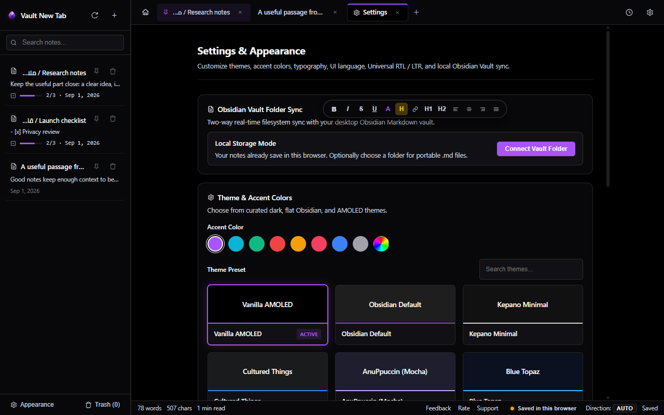Close the Settings tab

coord(397,12)
